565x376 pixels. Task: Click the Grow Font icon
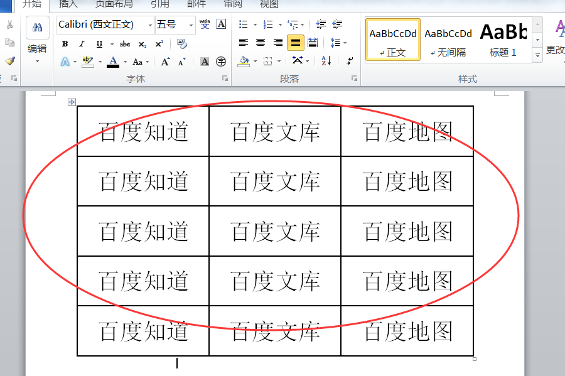click(165, 62)
